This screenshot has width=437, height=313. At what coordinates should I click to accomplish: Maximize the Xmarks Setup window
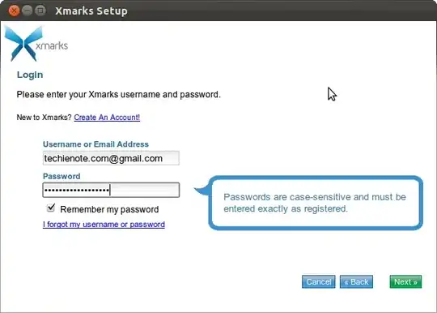click(40, 11)
